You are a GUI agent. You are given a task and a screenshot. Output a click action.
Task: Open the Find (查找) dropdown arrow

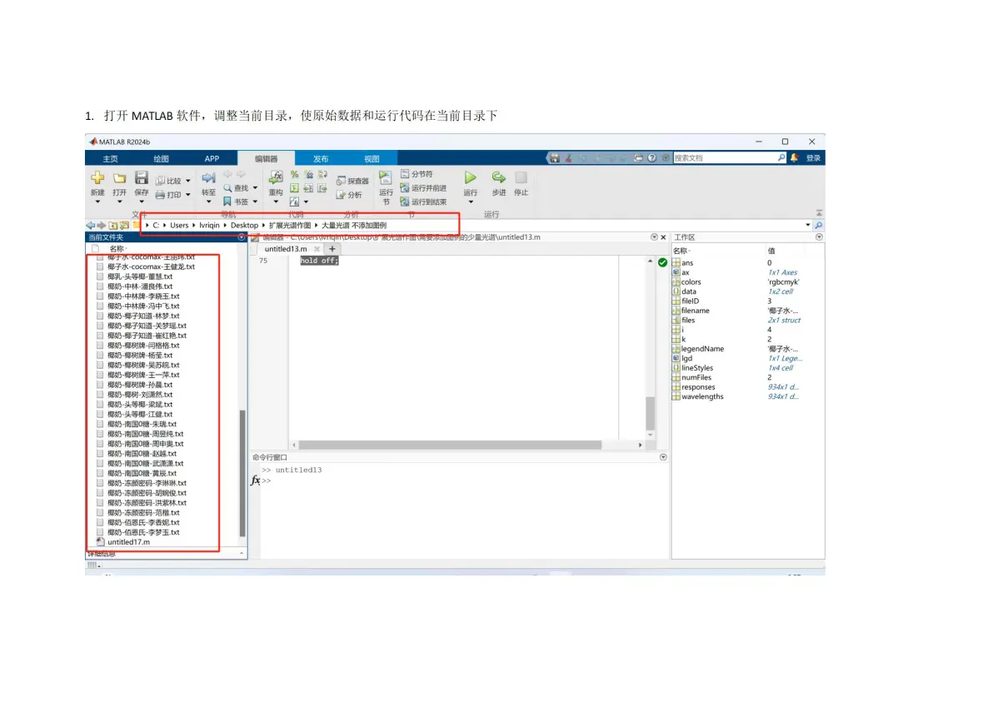tap(255, 188)
